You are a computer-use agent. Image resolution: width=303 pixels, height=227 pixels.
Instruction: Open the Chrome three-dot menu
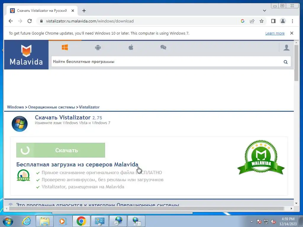pos(292,21)
